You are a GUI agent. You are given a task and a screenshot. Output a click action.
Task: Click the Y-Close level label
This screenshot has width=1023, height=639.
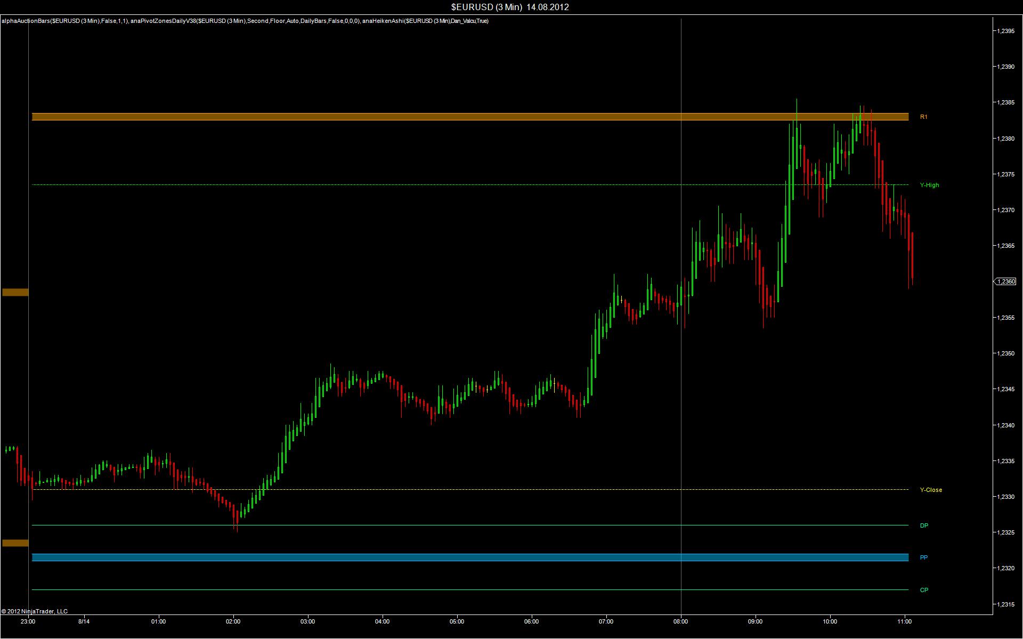931,490
